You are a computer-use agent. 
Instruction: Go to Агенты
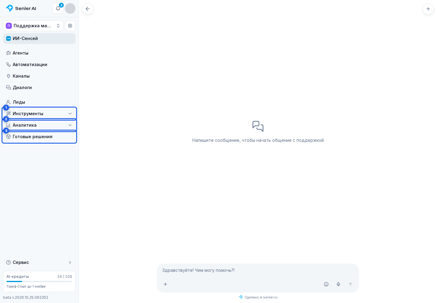pyautogui.click(x=39, y=53)
